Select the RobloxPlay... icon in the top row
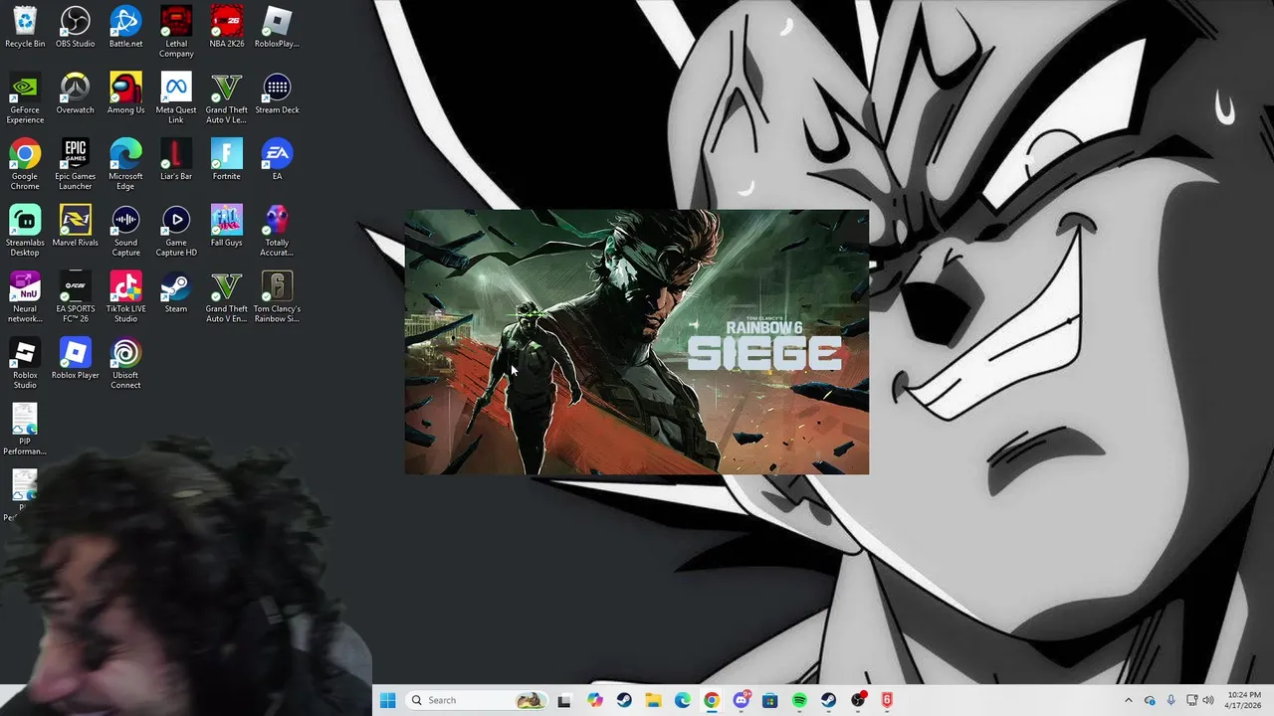Screen dimensions: 1274x716 277,27
